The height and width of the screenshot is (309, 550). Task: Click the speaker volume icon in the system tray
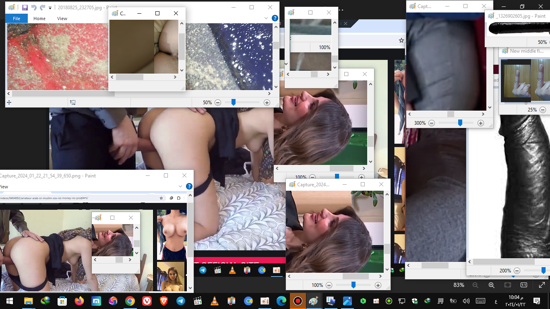click(x=466, y=301)
